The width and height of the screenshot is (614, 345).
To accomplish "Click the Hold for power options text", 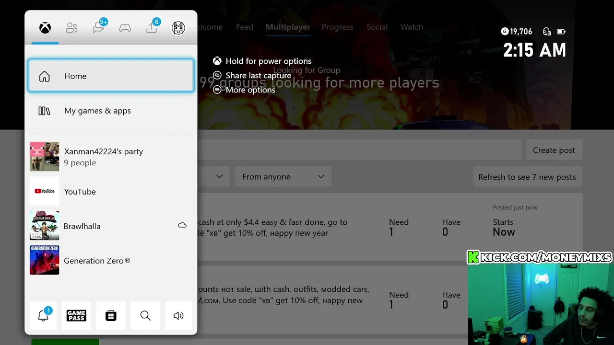I will point(269,61).
